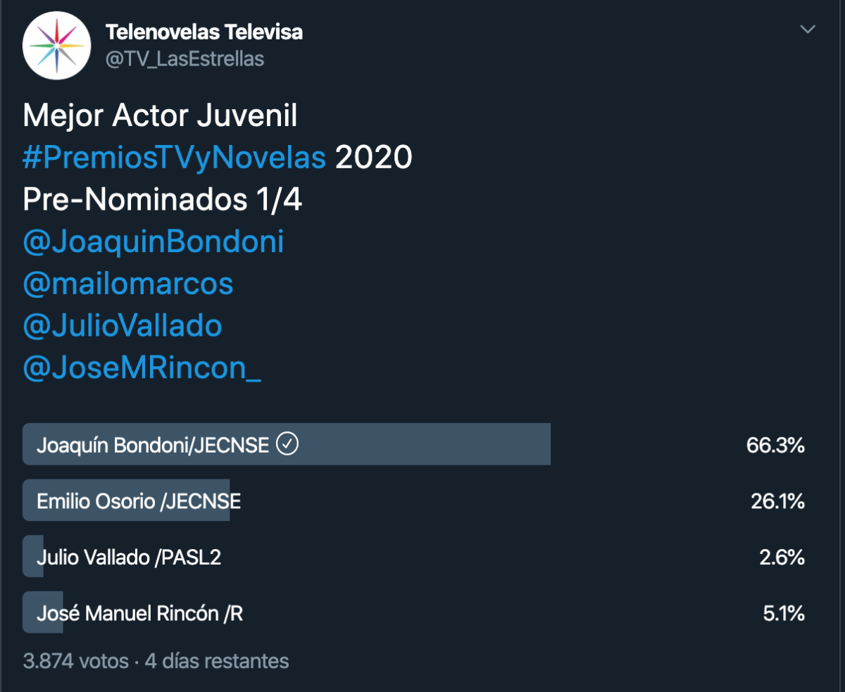Click the @JoseMRincon_ mention
The image size is (845, 692).
pos(142,367)
